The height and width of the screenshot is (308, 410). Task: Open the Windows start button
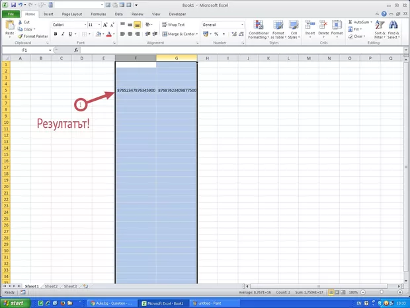pos(14,303)
